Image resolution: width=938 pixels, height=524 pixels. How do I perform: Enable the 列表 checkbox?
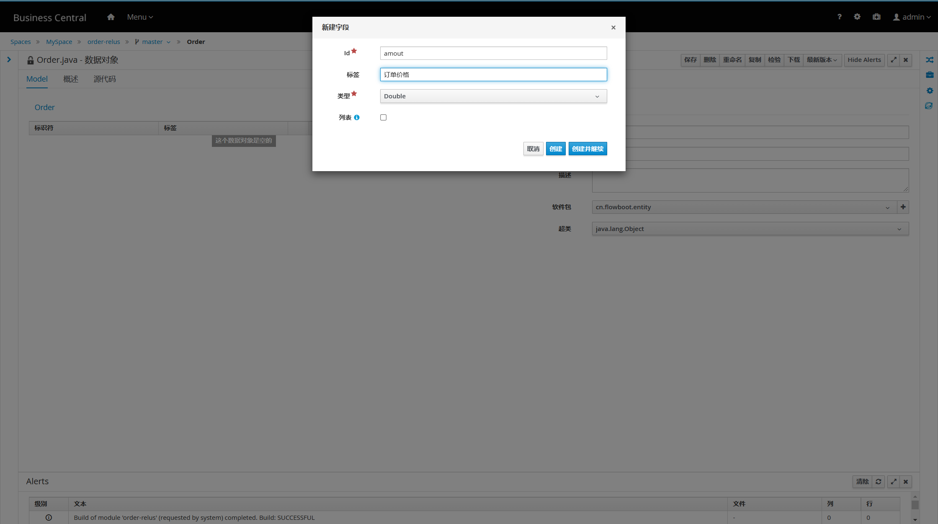[383, 118]
